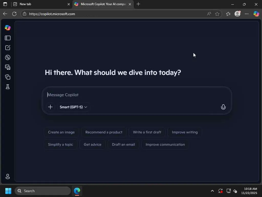Open the Favorites list icon
Screen dimensions: 262x197
228,14
